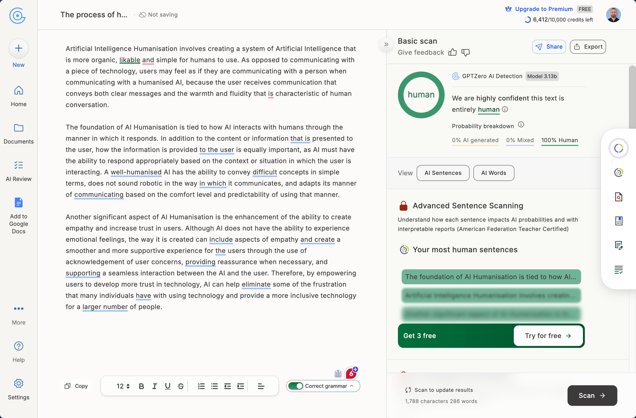
Task: Click the thumbs down feedback icon
Action: [x=465, y=52]
